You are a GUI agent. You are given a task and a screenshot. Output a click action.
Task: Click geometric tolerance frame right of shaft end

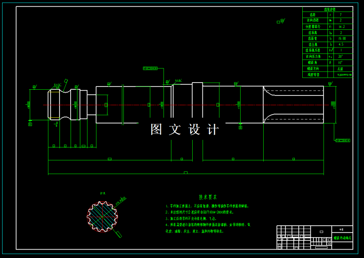coord(343,140)
